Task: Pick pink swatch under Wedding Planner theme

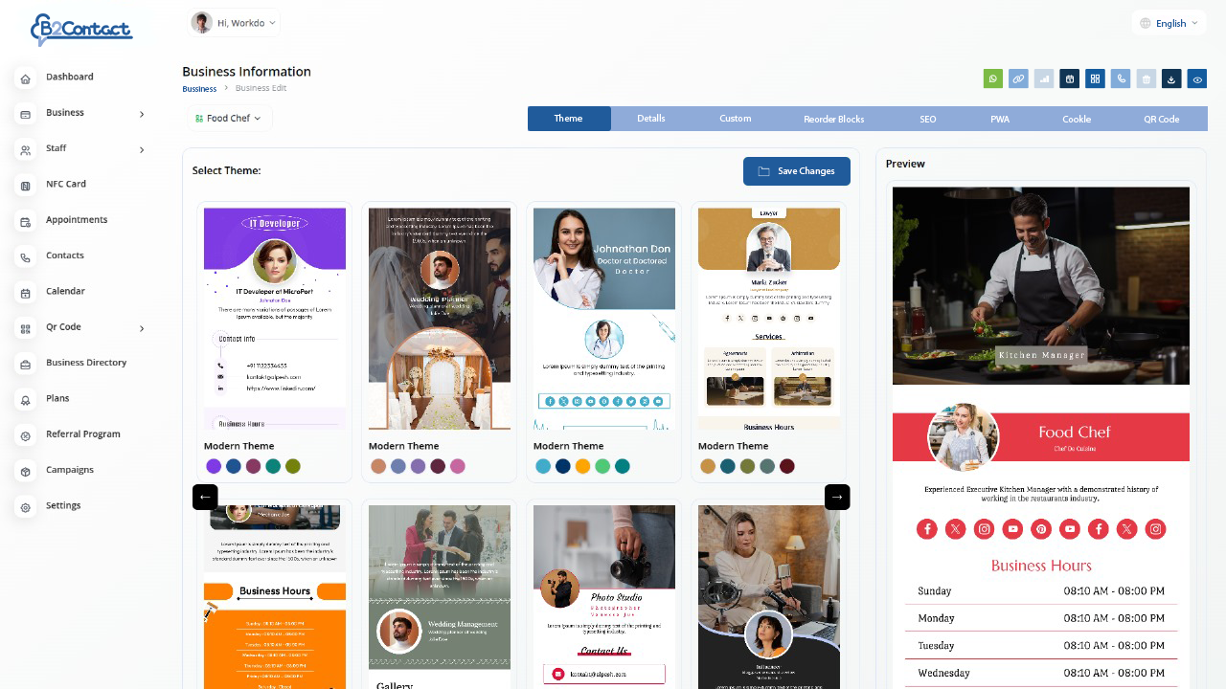Action: [x=458, y=466]
